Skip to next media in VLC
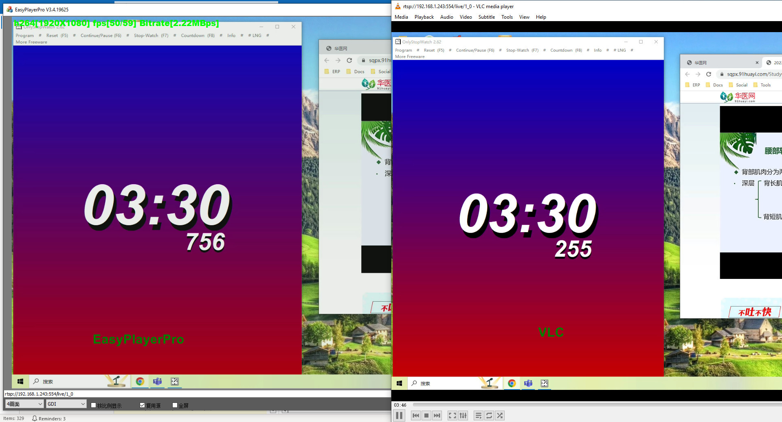Viewport: 782px width, 422px height. click(437, 415)
